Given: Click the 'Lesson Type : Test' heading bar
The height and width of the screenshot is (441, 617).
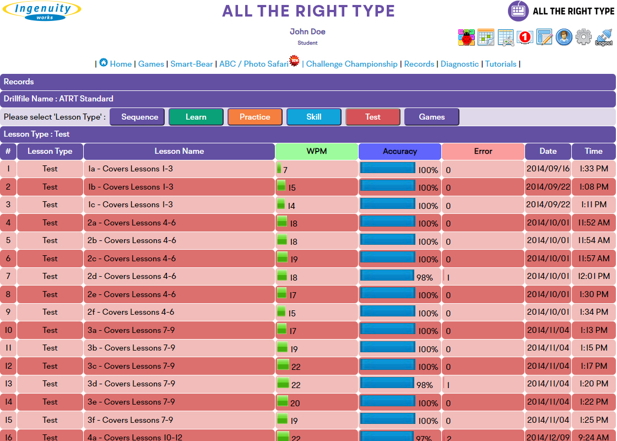Looking at the screenshot, I should (x=308, y=135).
